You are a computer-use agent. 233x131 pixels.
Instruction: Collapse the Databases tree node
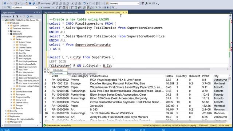click(6, 23)
